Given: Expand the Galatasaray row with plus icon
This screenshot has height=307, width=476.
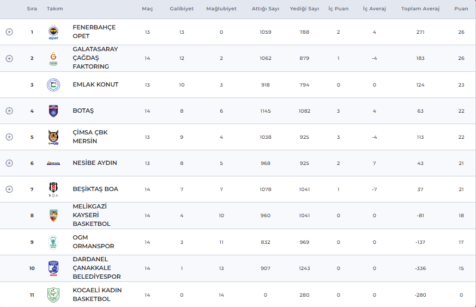Looking at the screenshot, I should tap(9, 58).
